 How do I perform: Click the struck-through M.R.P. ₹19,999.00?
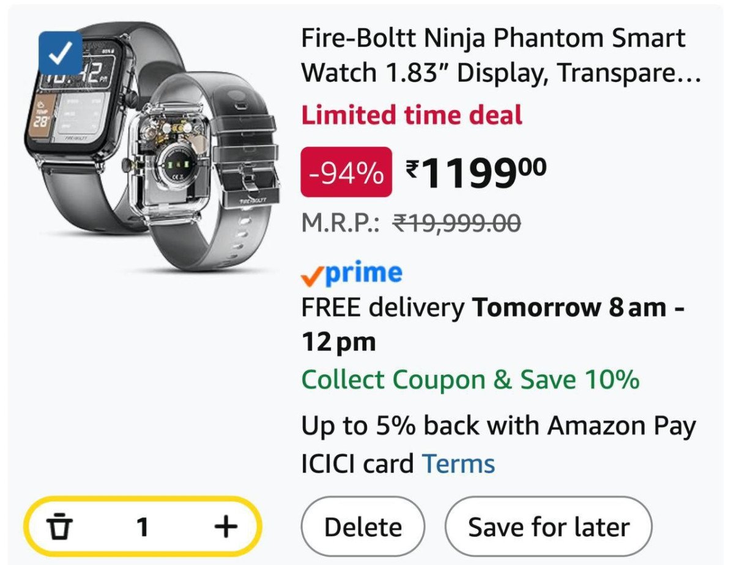click(456, 223)
